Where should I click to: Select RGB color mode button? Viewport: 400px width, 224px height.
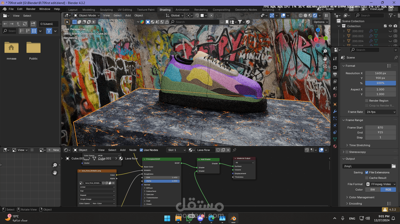pos(388,190)
